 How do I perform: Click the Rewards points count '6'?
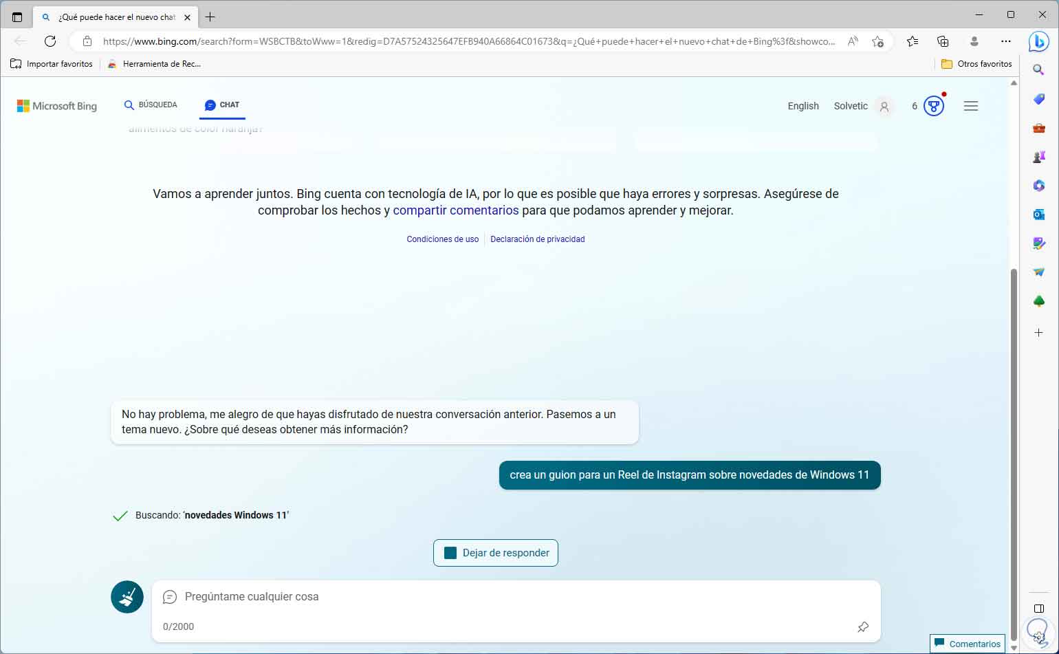(915, 106)
